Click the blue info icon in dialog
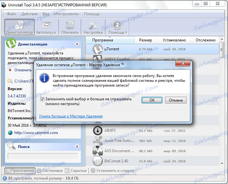The width and height of the screenshot is (228, 184). pos(44,78)
